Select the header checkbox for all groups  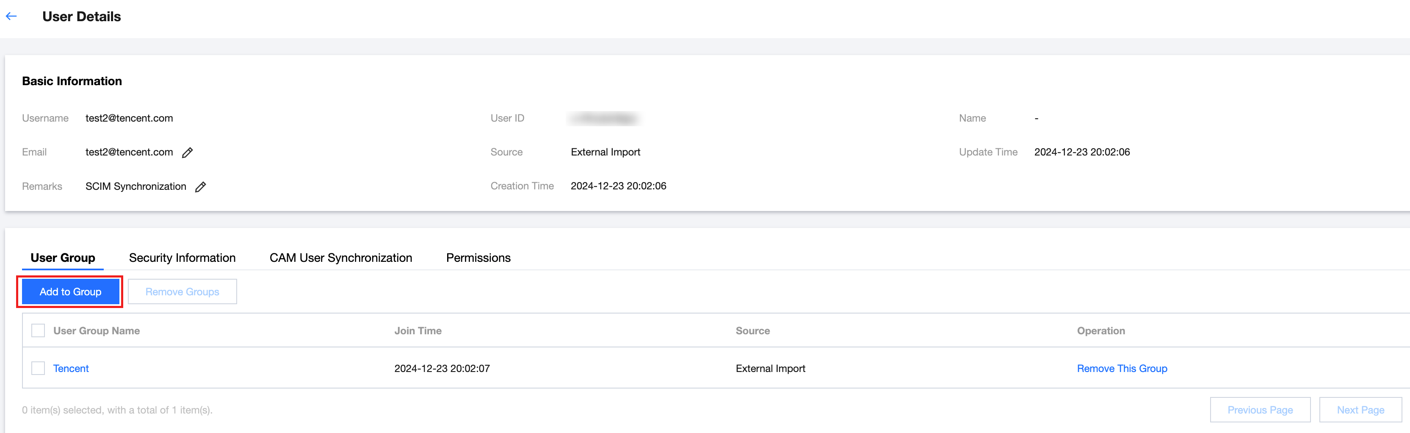[x=38, y=330]
